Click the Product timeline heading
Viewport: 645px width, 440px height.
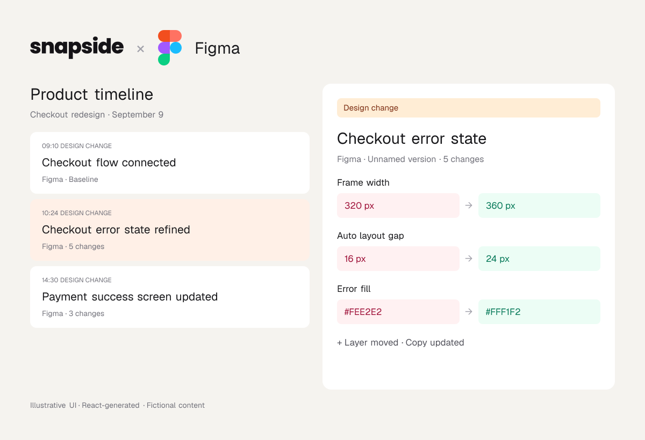click(x=92, y=94)
